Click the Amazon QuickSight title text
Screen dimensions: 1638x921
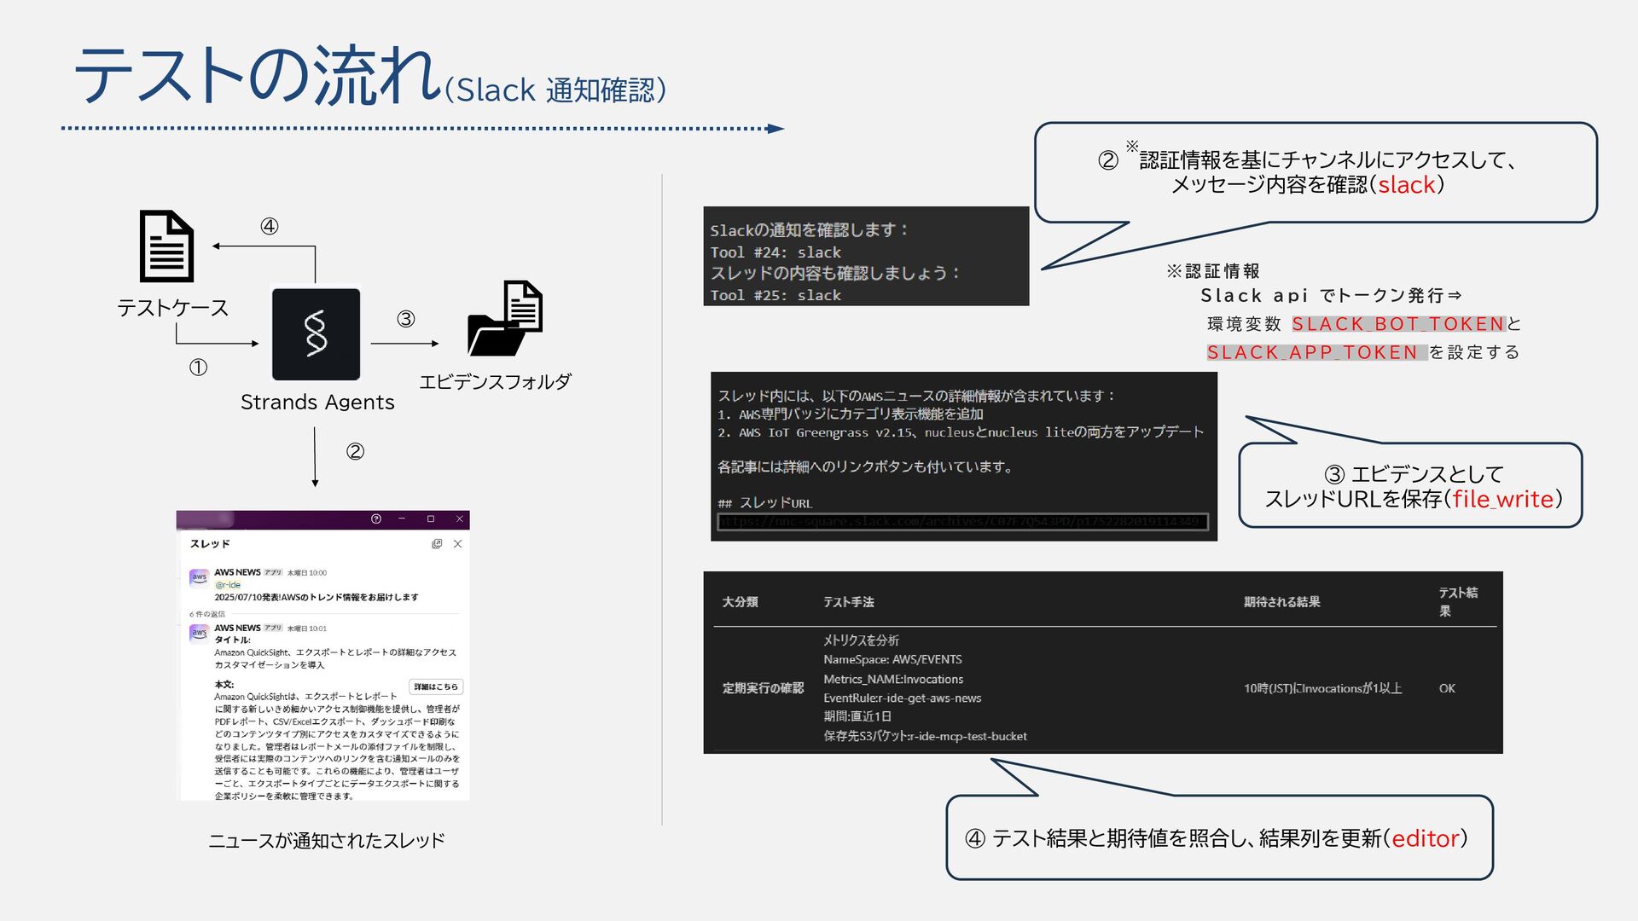(x=335, y=658)
